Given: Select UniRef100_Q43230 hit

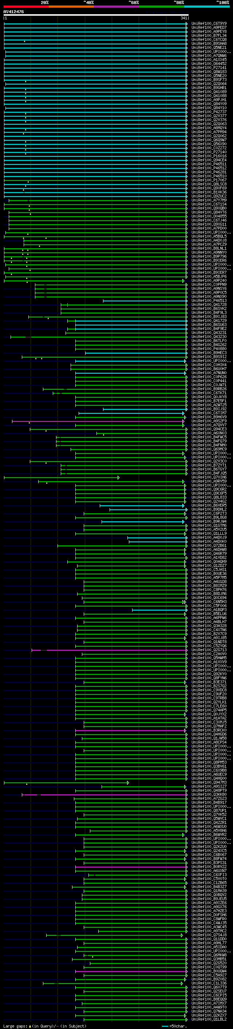Looking at the screenshot, I should 209,337.
